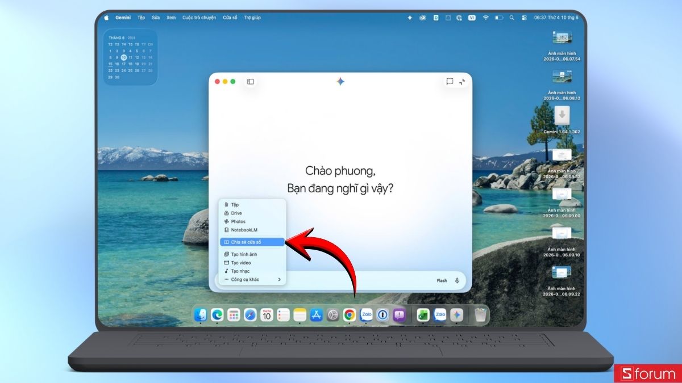Open the Gemini app menu in menu bar

click(x=123, y=18)
